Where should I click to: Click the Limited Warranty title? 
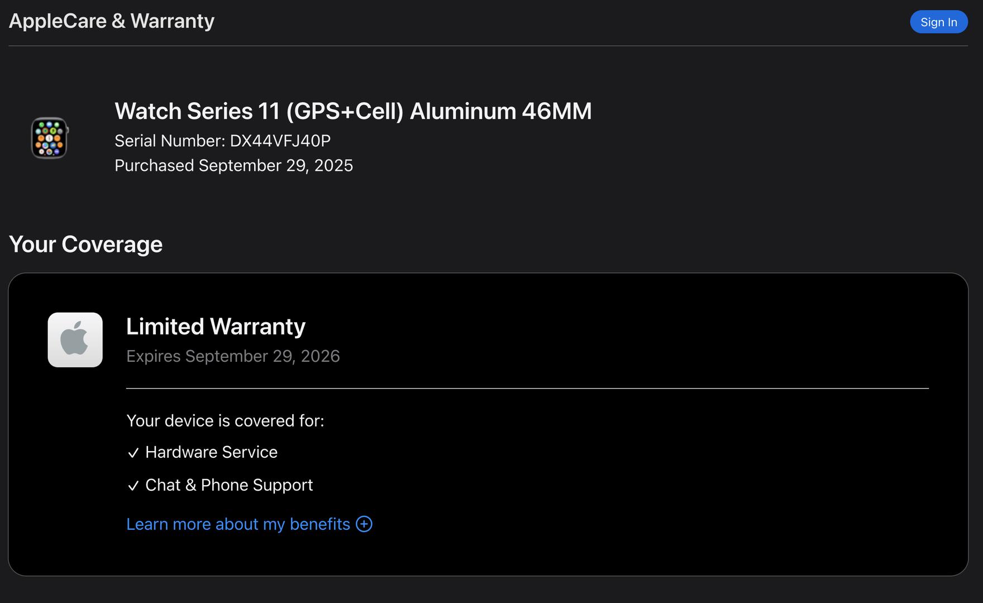tap(216, 327)
